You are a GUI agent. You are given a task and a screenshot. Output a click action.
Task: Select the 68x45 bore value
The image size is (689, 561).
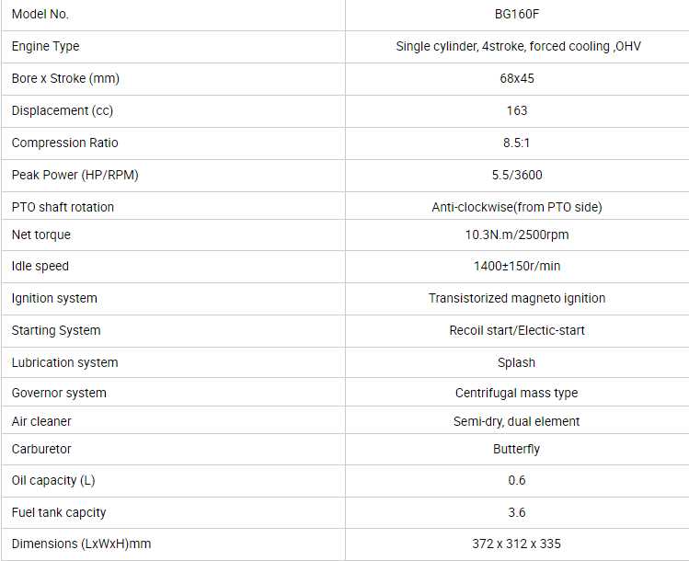[516, 78]
